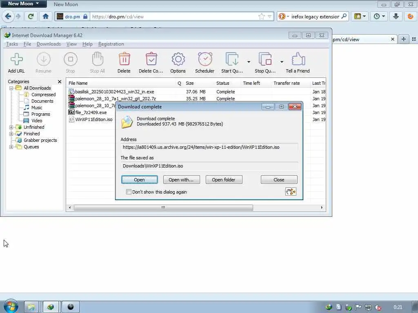Click the muted volume tray icon
Viewport: 418px width, 313px height.
pyautogui.click(x=378, y=307)
